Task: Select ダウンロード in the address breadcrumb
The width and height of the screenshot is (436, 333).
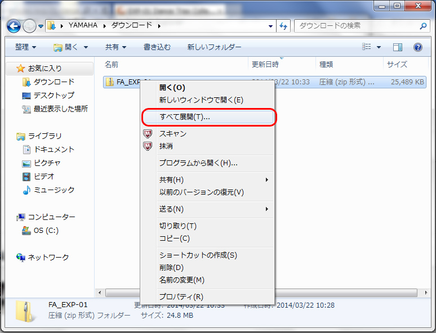Action: (132, 25)
